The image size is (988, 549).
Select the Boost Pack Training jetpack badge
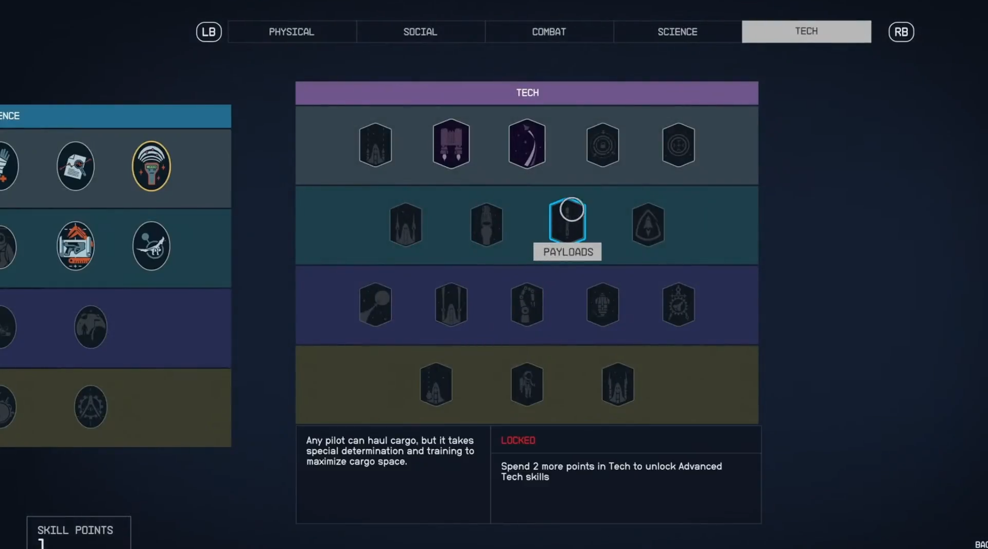451,144
